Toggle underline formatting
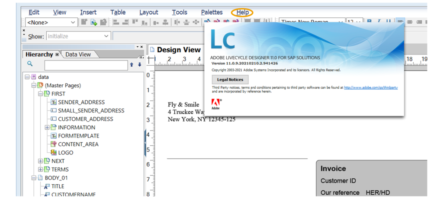The height and width of the screenshot is (199, 443). (388, 22)
